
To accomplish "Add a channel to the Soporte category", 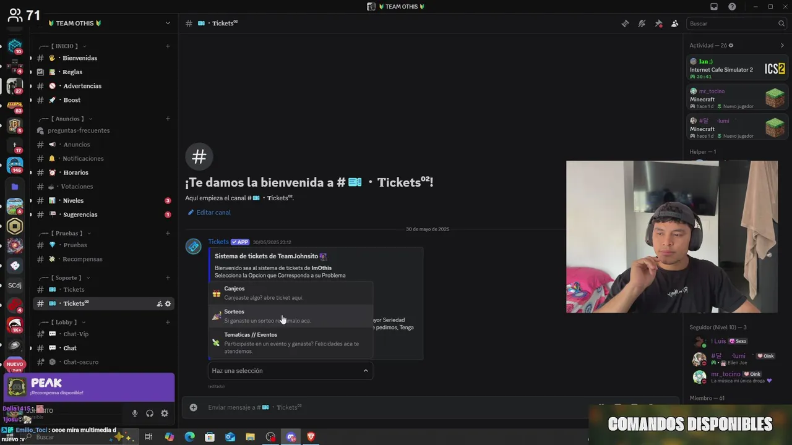I will [168, 278].
